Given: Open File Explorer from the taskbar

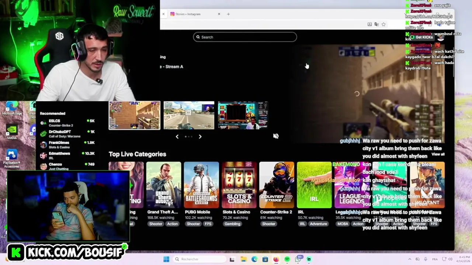Looking at the screenshot, I should click(243, 259).
